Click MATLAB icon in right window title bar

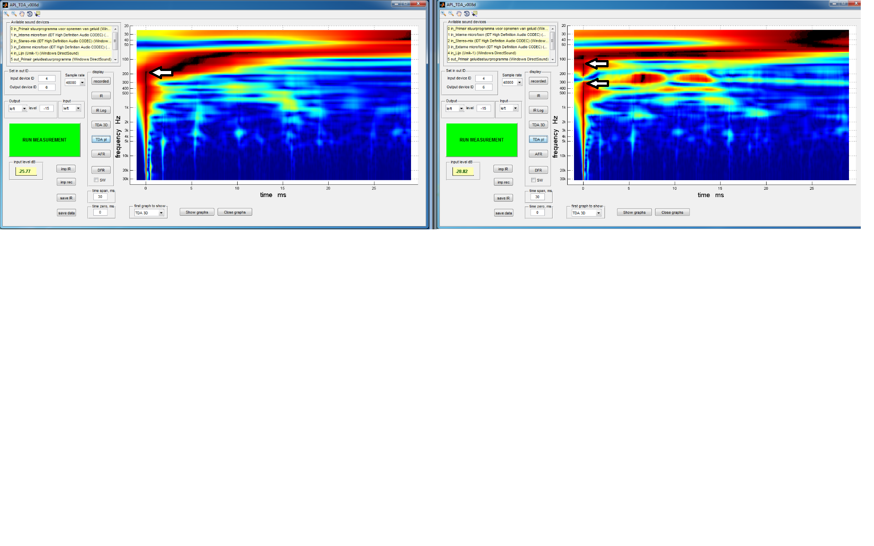[x=442, y=5]
